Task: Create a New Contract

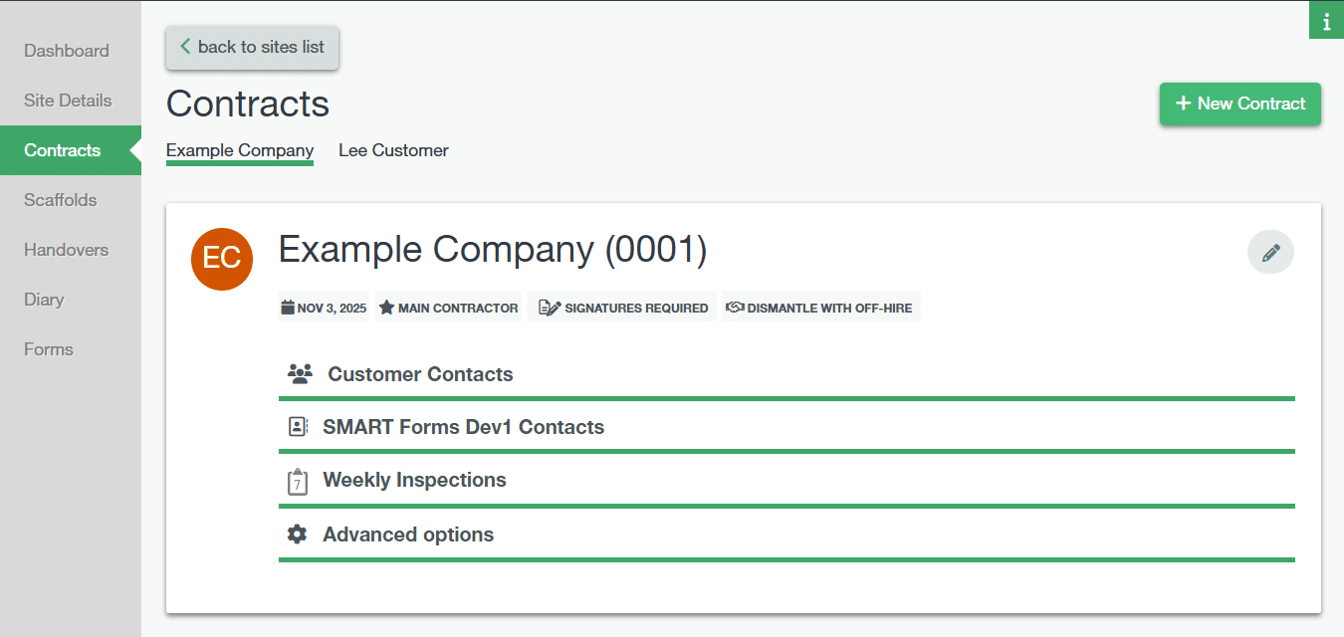Action: pyautogui.click(x=1239, y=104)
